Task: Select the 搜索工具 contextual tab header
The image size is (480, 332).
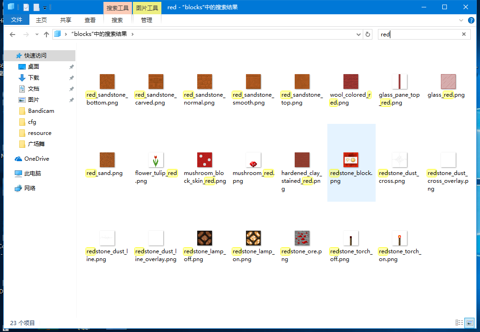Action: pos(118,8)
